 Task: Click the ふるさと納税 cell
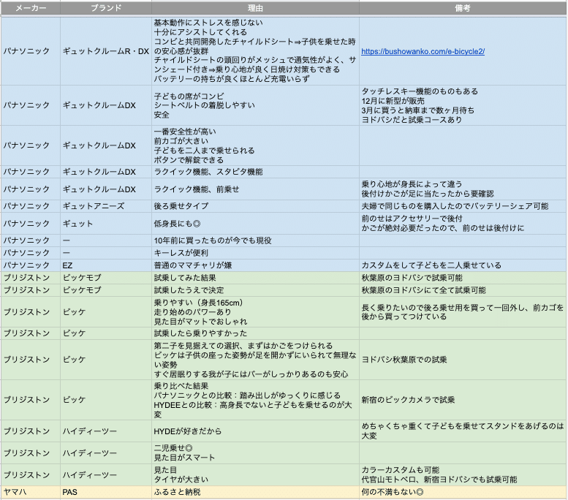pos(255,492)
